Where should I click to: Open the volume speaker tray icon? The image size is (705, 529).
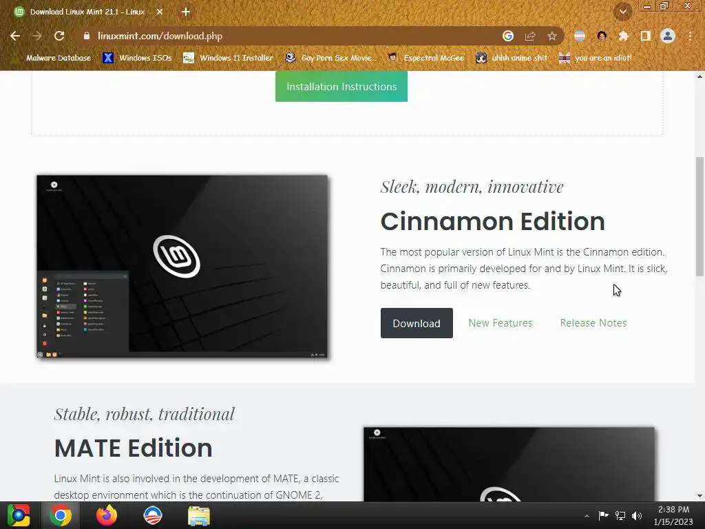(637, 515)
